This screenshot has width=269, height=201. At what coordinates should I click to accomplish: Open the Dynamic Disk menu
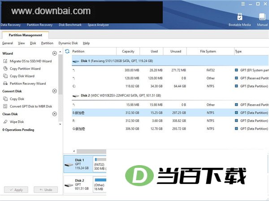pyautogui.click(x=68, y=43)
